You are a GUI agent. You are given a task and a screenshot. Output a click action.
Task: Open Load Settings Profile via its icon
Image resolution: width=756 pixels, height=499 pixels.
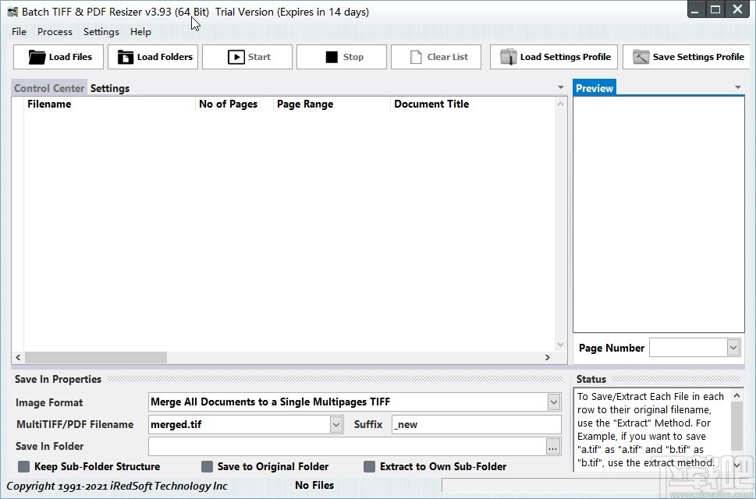[x=509, y=56]
